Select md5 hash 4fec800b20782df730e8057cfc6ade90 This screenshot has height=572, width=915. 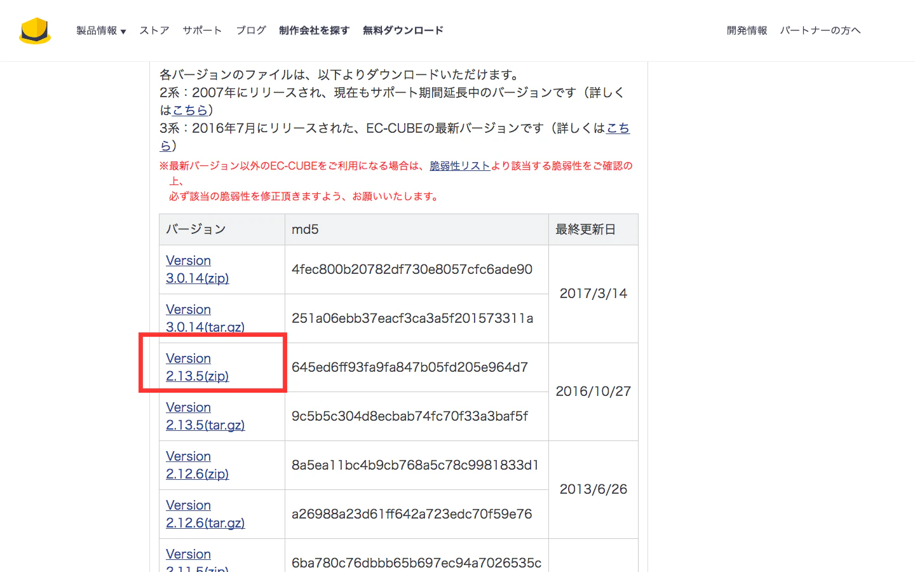pyautogui.click(x=412, y=269)
